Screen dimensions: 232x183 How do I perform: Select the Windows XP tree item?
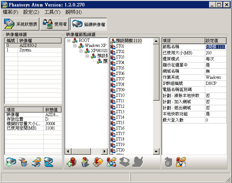click(96, 45)
